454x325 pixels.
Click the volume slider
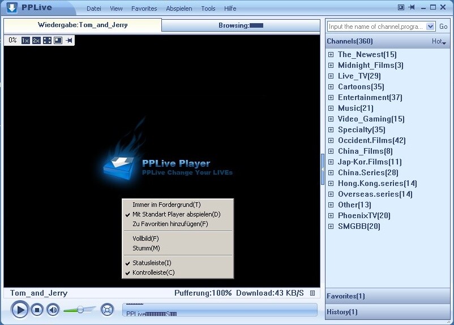coord(79,310)
